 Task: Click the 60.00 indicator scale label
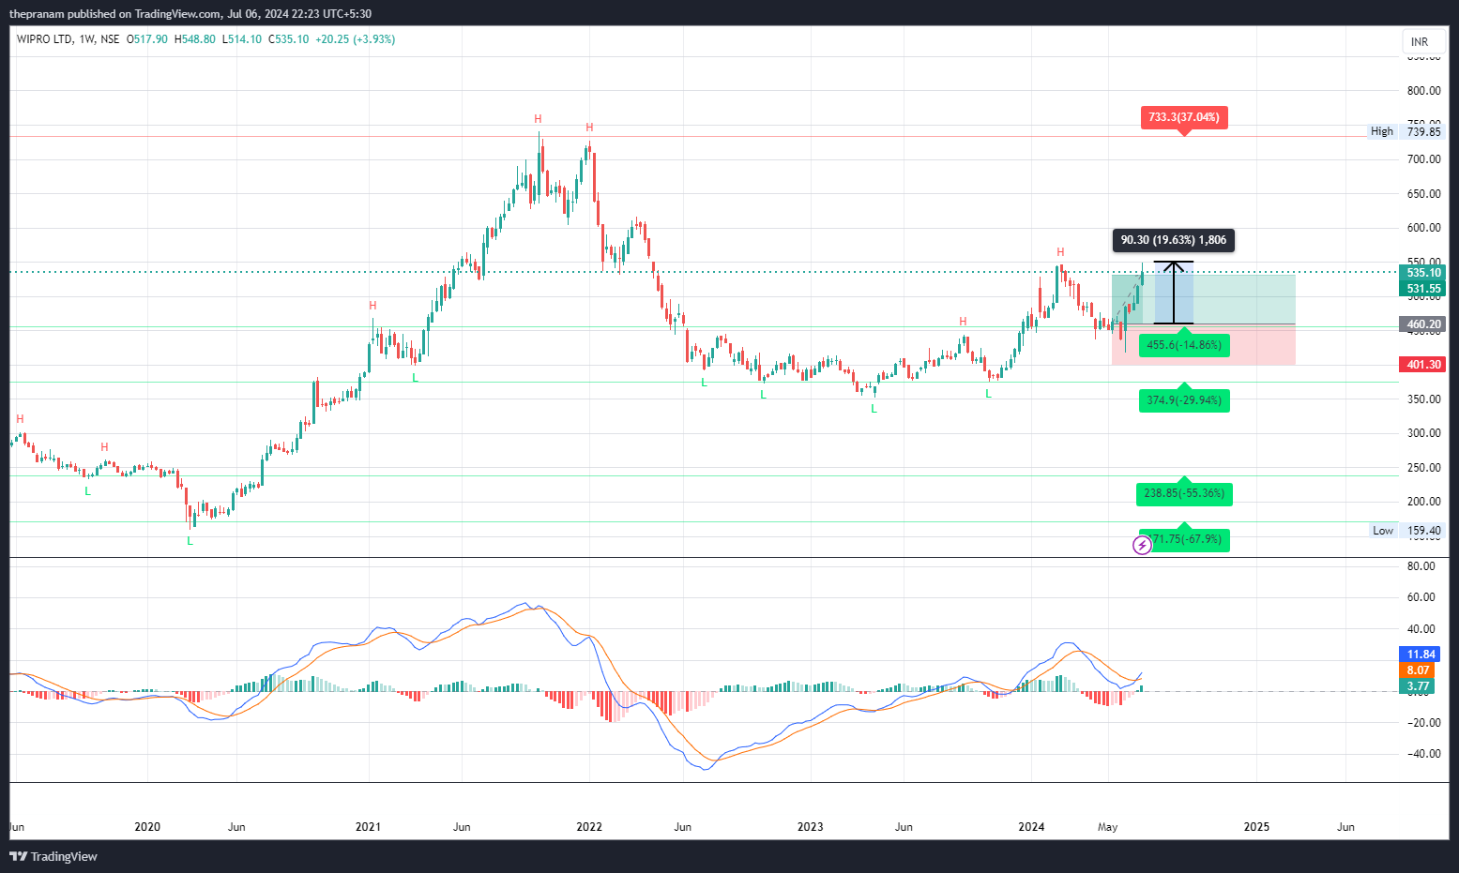pyautogui.click(x=1421, y=597)
